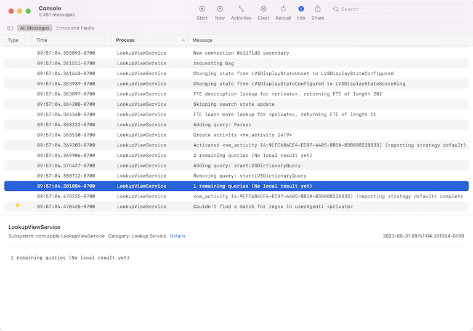
Task: Click '2,451 messages' subtitle
Action: coord(57,15)
